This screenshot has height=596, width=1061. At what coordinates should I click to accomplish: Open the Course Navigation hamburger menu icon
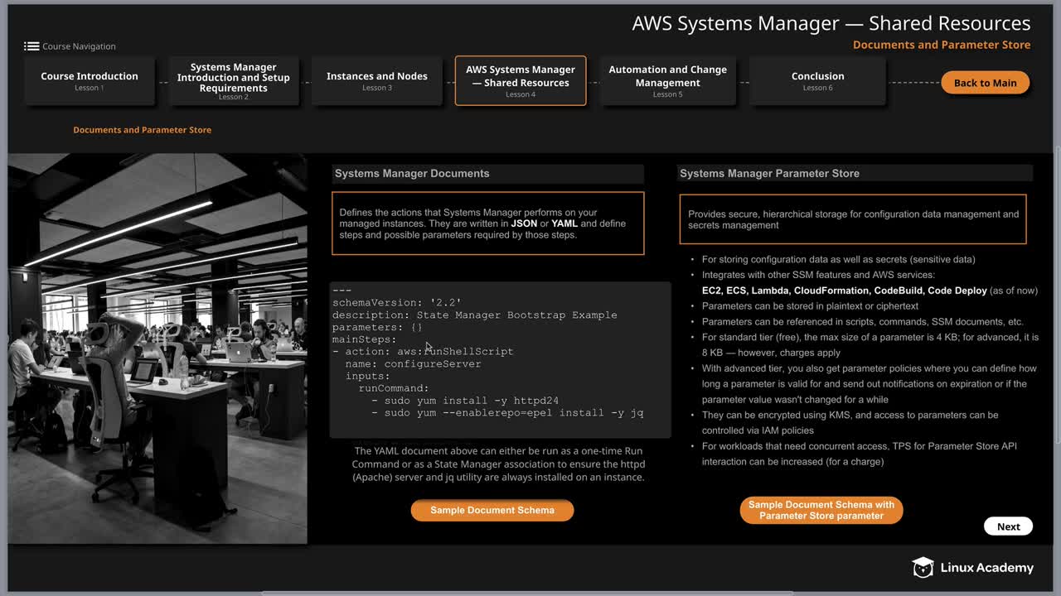31,46
